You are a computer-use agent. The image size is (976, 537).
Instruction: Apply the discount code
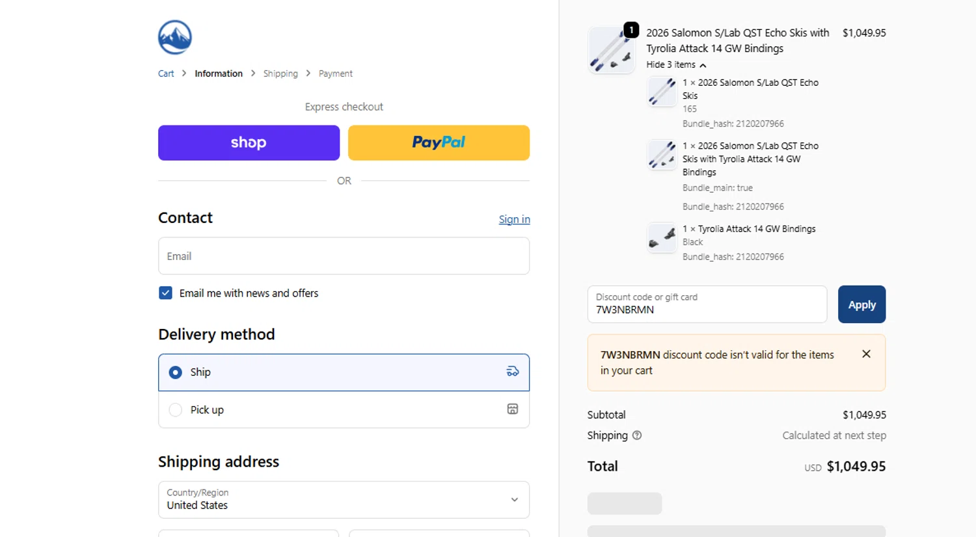coord(861,304)
